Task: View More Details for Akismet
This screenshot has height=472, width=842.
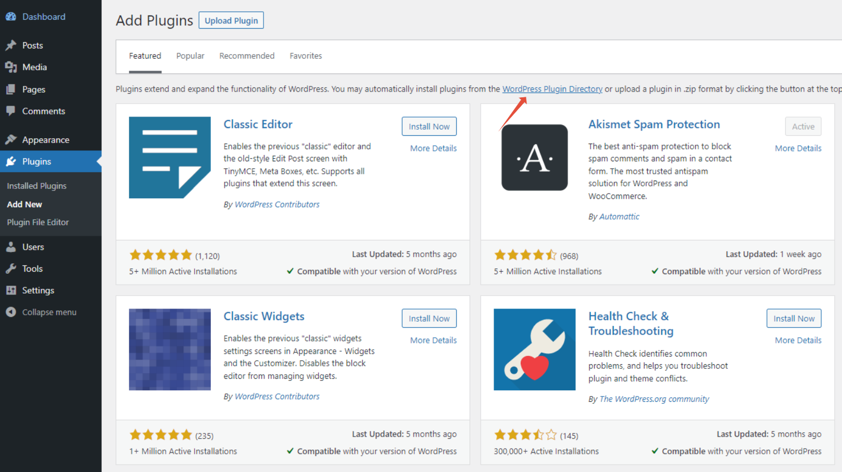Action: coord(798,148)
